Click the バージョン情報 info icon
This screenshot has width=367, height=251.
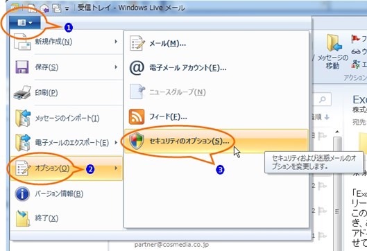point(22,194)
